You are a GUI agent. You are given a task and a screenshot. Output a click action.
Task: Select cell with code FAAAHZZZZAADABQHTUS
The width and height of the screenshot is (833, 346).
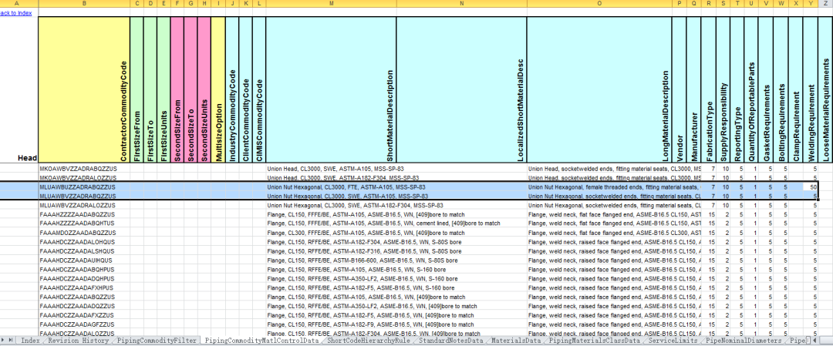click(84, 223)
